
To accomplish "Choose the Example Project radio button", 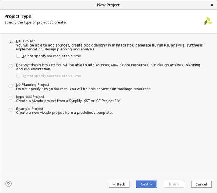I will click(11, 110).
